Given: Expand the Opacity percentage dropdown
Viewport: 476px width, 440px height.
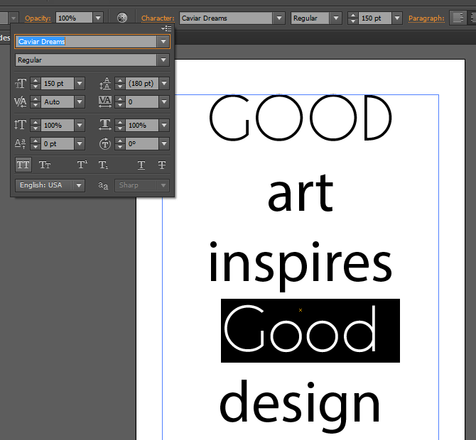Looking at the screenshot, I should point(98,18).
